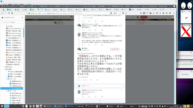Click the 80% zoom level indicator
Screen dimensions: 193x108
tap(115, 13)
